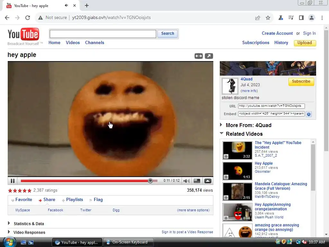Viewport: 329px width, 247px height.
Task: Subscribe to the 4Quad channel
Action: 301,81
